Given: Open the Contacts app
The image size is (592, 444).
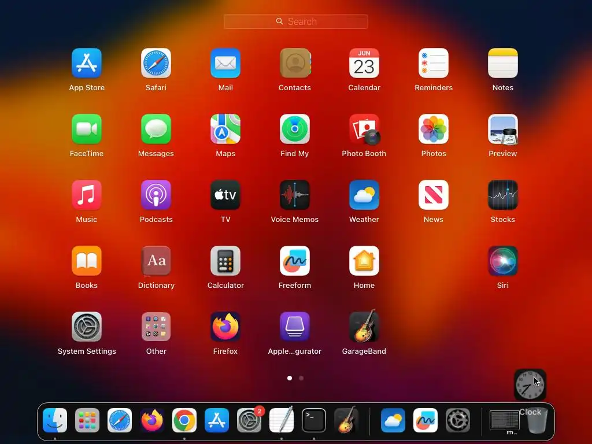Looking at the screenshot, I should (295, 63).
